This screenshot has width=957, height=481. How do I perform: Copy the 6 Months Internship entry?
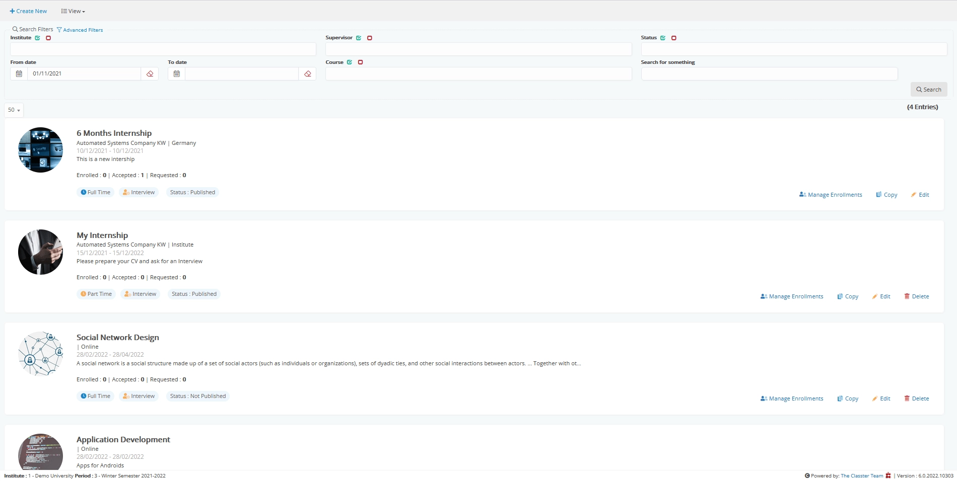coord(886,195)
